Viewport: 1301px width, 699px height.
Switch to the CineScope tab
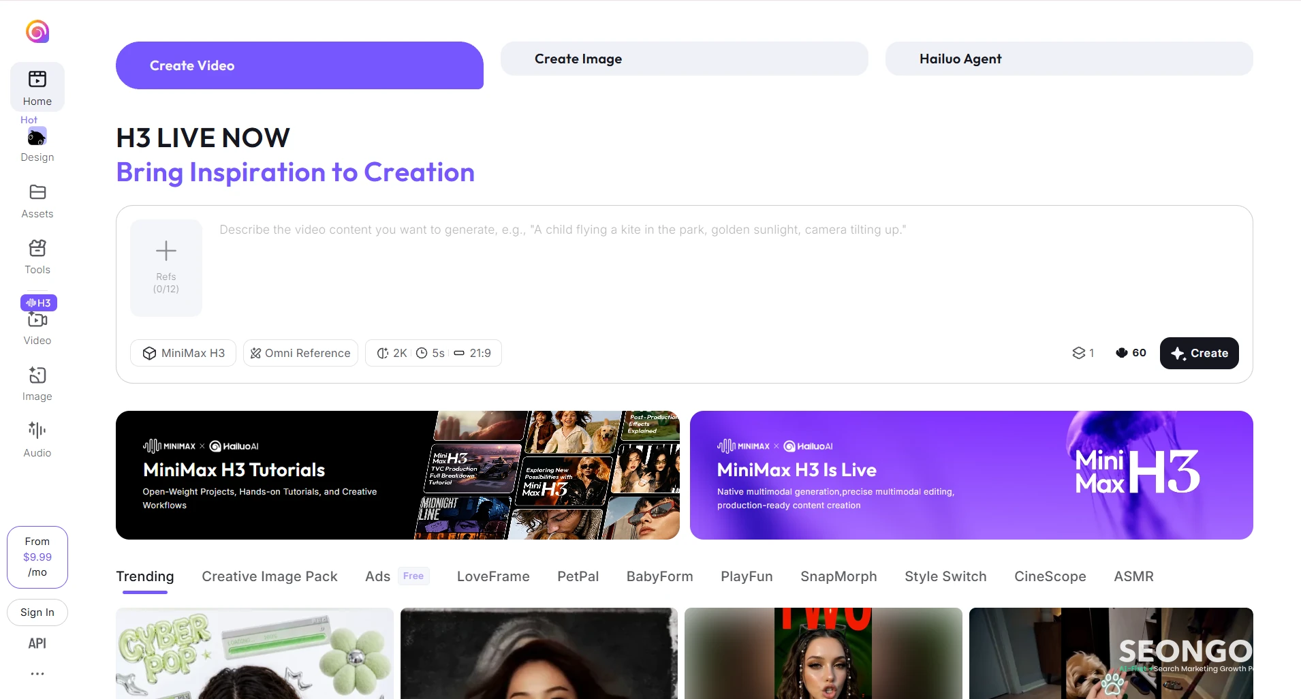pyautogui.click(x=1050, y=576)
